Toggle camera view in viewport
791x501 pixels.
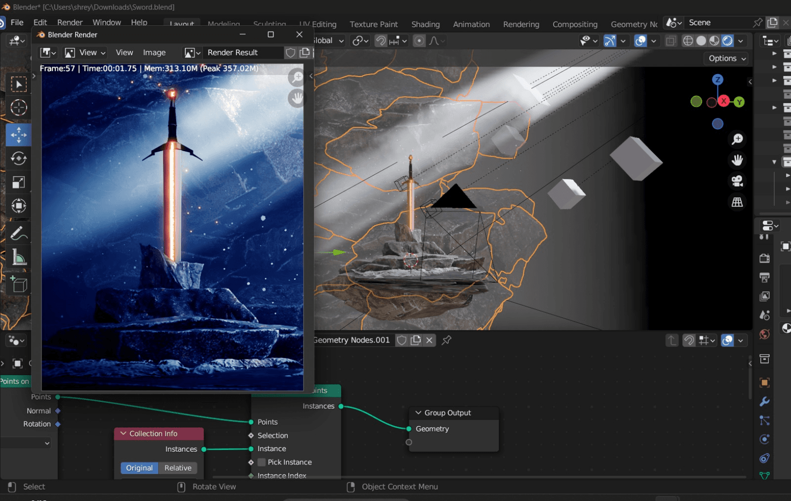point(737,181)
